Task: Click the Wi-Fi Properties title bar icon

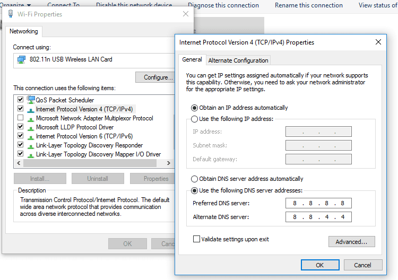Action: pyautogui.click(x=11, y=14)
